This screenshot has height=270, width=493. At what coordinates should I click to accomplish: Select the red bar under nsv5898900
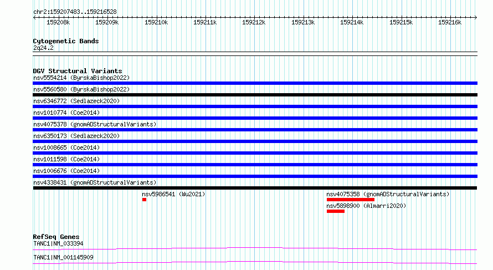click(x=336, y=211)
